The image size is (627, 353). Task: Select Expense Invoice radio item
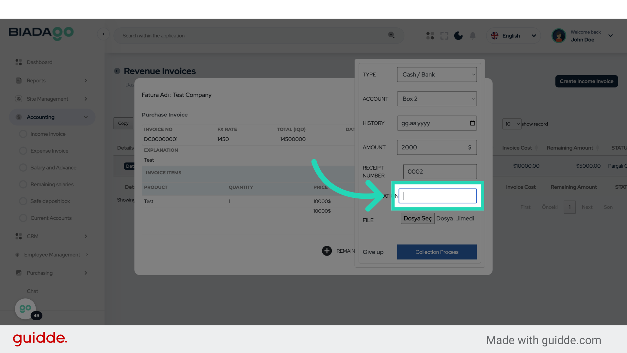click(23, 151)
